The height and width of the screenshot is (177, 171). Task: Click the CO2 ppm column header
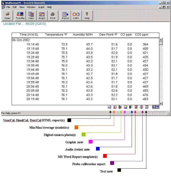click(142, 34)
